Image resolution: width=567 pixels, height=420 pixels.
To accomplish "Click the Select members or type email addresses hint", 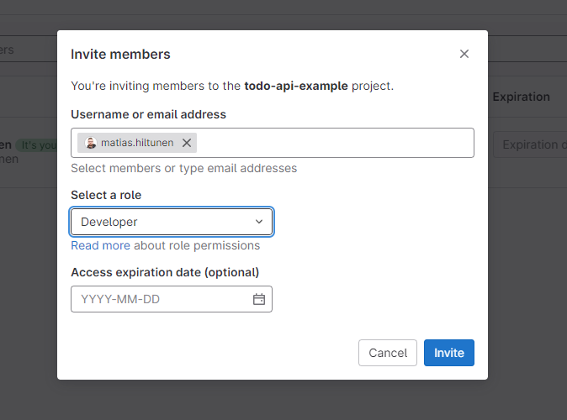I will point(183,168).
